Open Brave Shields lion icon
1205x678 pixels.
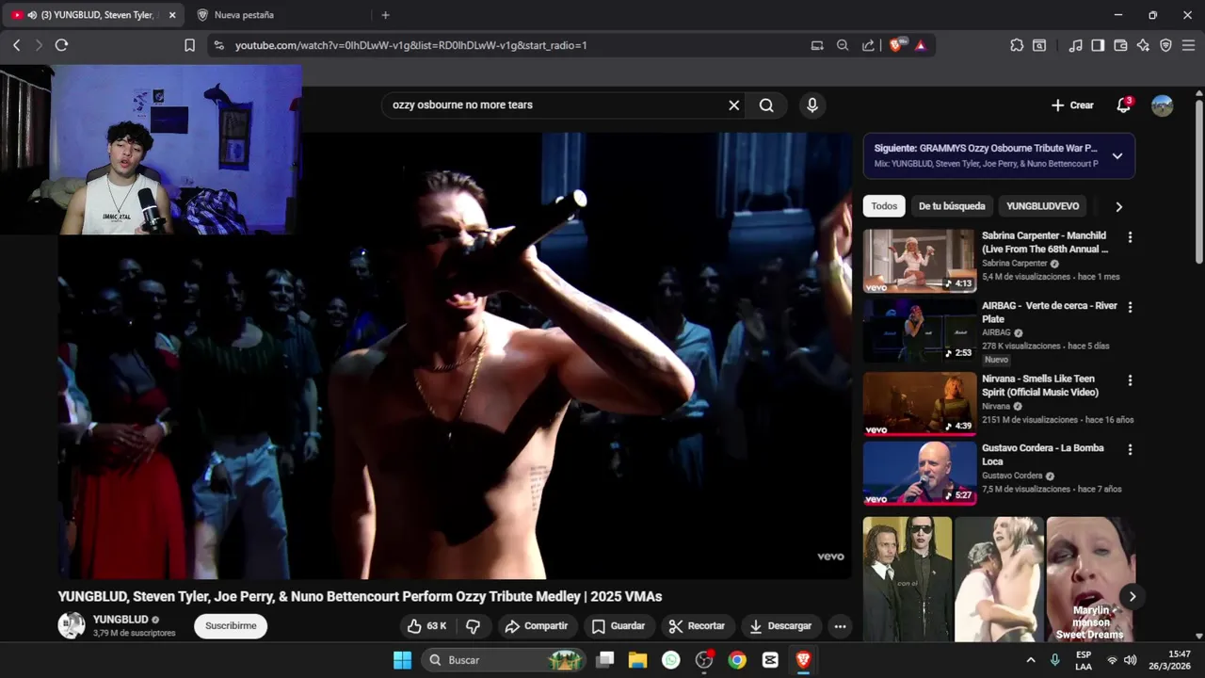point(896,45)
